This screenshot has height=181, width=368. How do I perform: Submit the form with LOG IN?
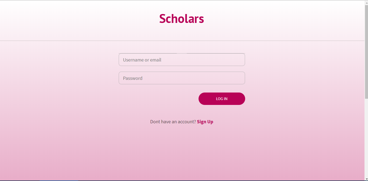(x=222, y=99)
